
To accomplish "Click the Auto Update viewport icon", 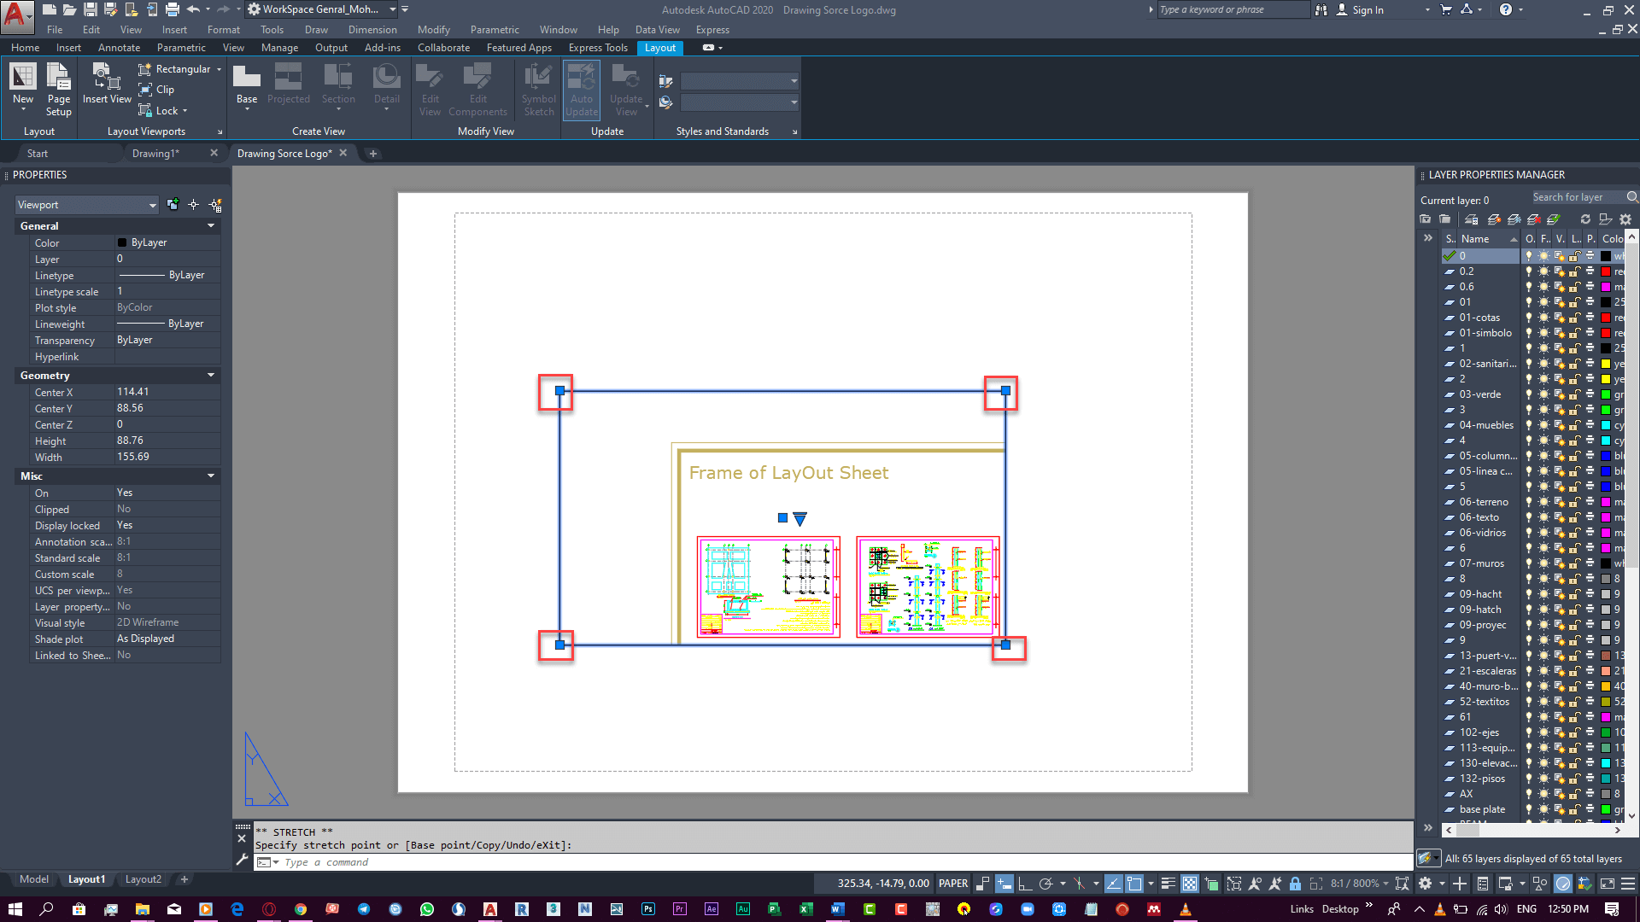I will [583, 89].
